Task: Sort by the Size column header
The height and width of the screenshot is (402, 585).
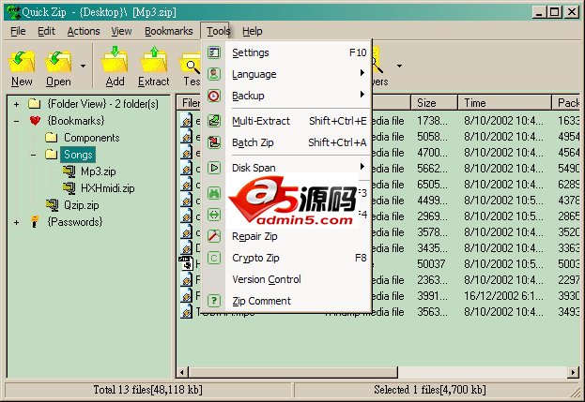Action: 434,103
